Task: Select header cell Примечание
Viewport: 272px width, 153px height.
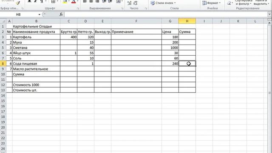Action: 136,32
